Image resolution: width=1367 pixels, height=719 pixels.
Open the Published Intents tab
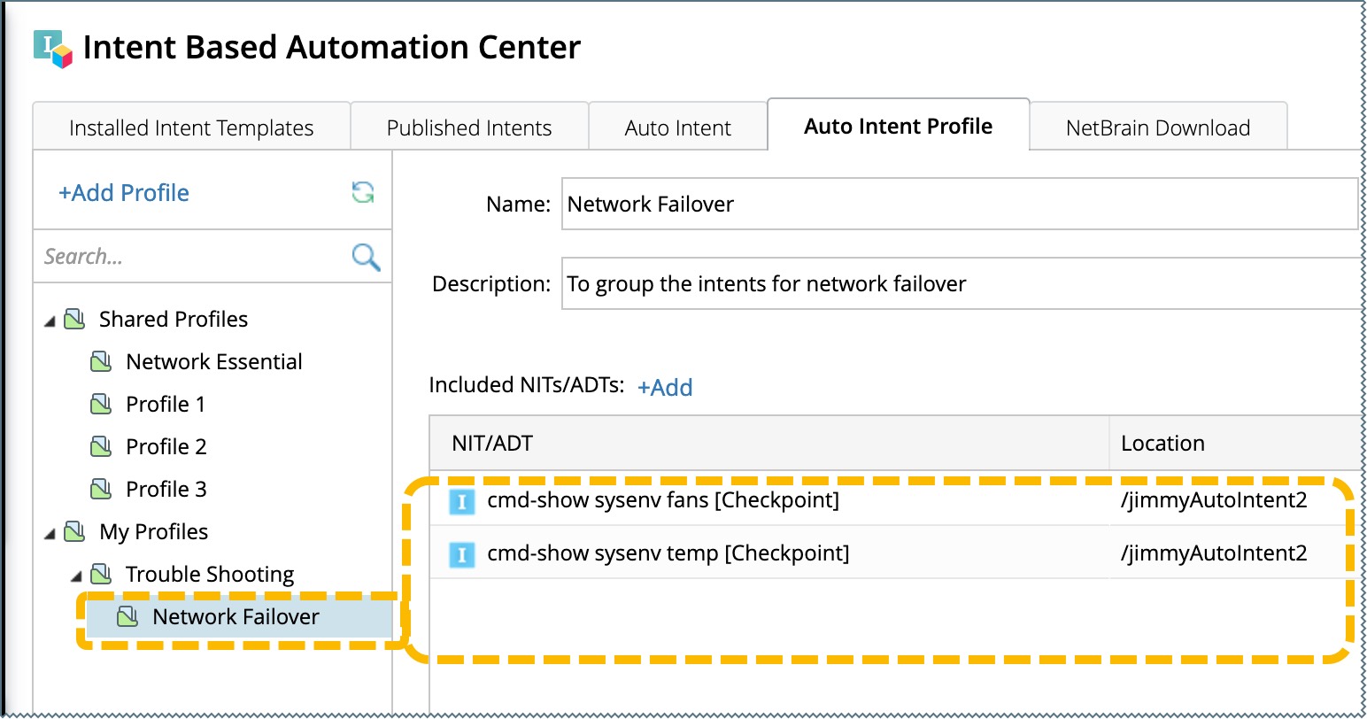(469, 128)
